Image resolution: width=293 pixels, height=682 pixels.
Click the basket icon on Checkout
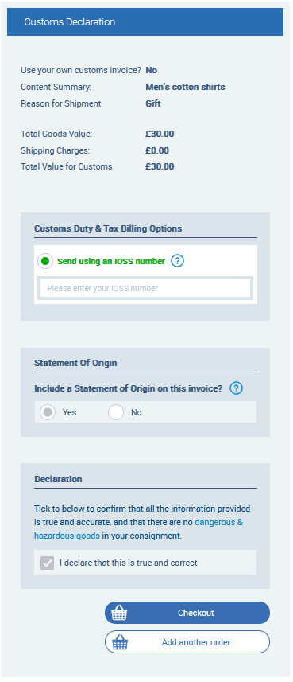119,613
